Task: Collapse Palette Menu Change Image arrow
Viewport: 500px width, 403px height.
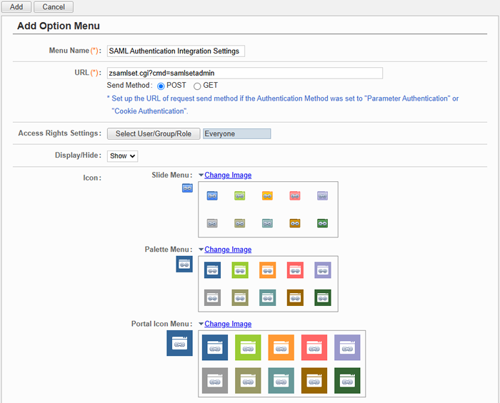Action: 201,250
